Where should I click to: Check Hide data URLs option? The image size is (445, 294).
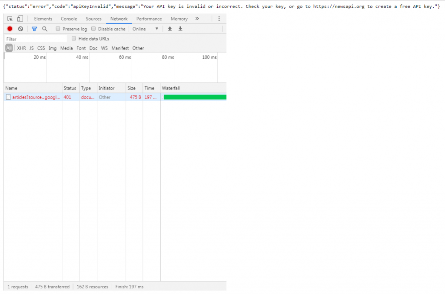(74, 38)
